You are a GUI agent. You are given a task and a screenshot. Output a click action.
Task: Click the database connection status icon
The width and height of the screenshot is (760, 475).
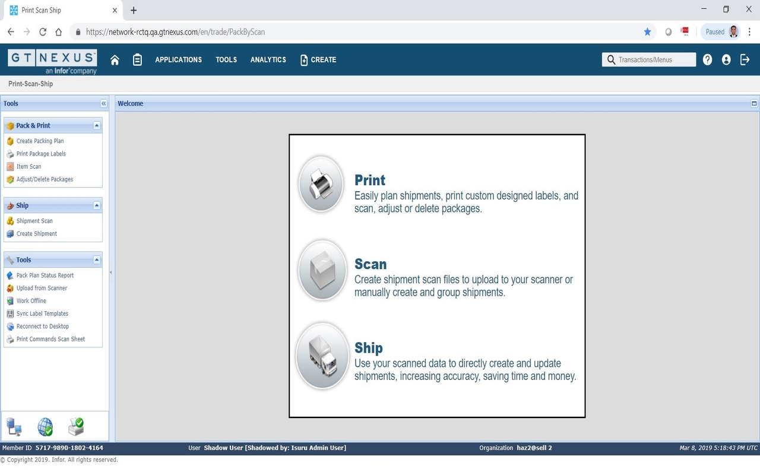[14, 427]
